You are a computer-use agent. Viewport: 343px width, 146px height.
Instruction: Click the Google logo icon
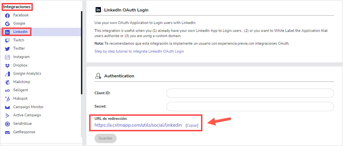click(x=7, y=24)
